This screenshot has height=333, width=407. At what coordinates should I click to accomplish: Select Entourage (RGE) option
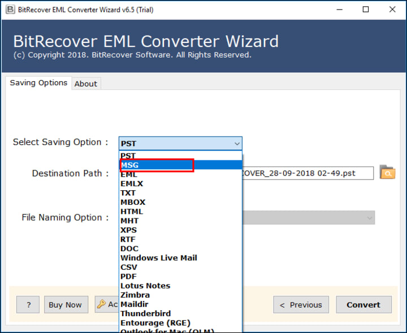pyautogui.click(x=180, y=323)
